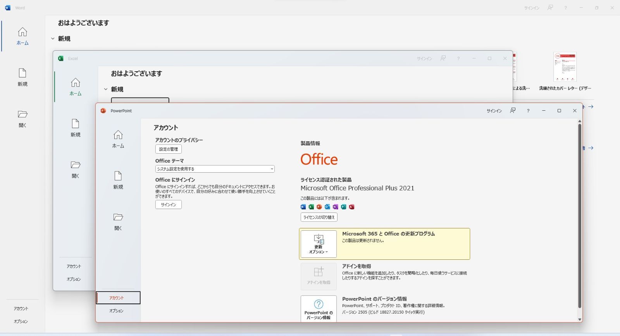Click scroll-down arrow of PowerPoint window
The image size is (620, 336).
[x=580, y=319]
